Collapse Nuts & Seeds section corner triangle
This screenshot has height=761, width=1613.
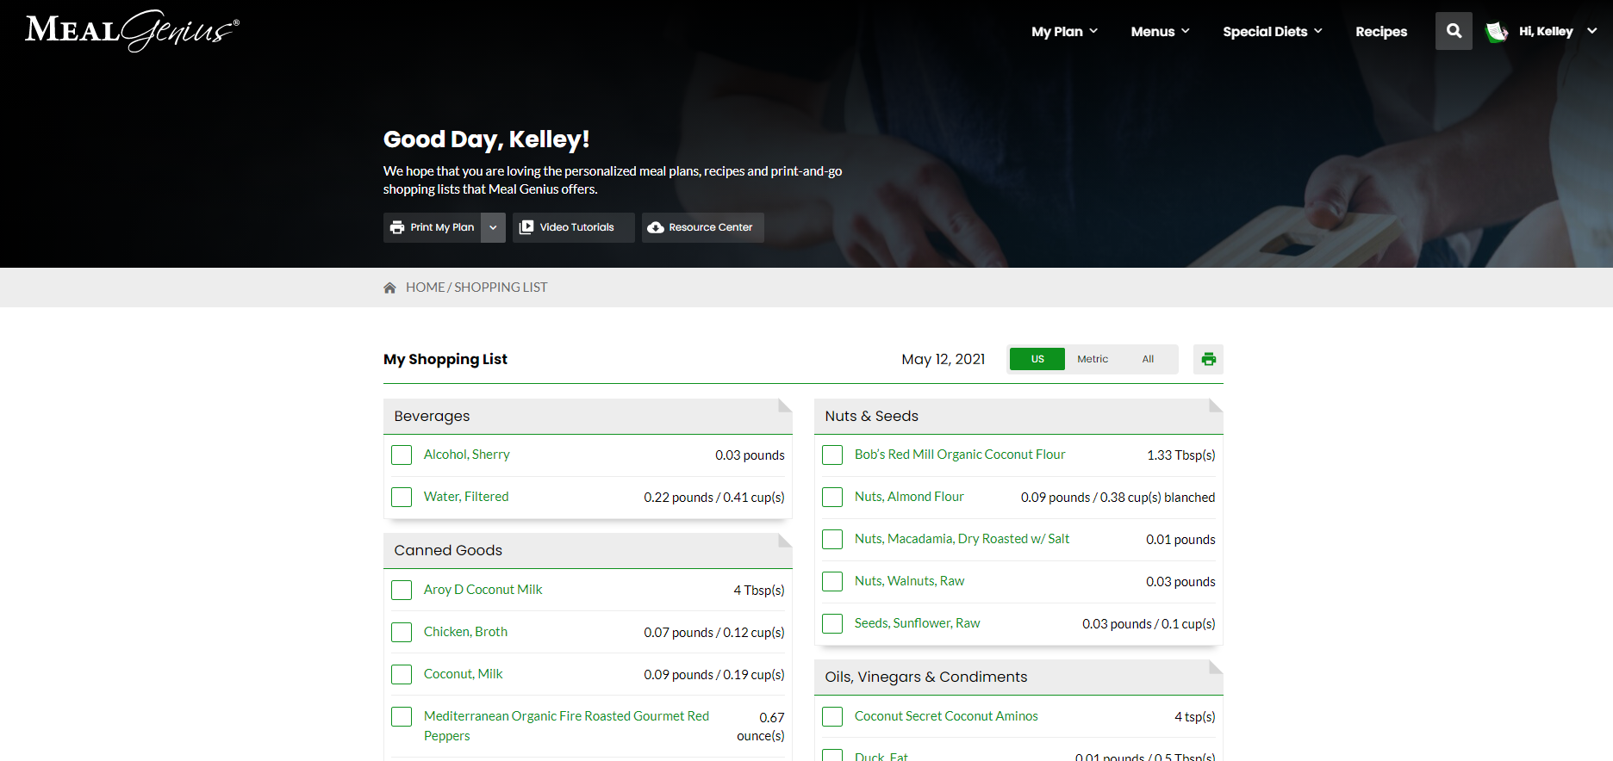click(1216, 405)
